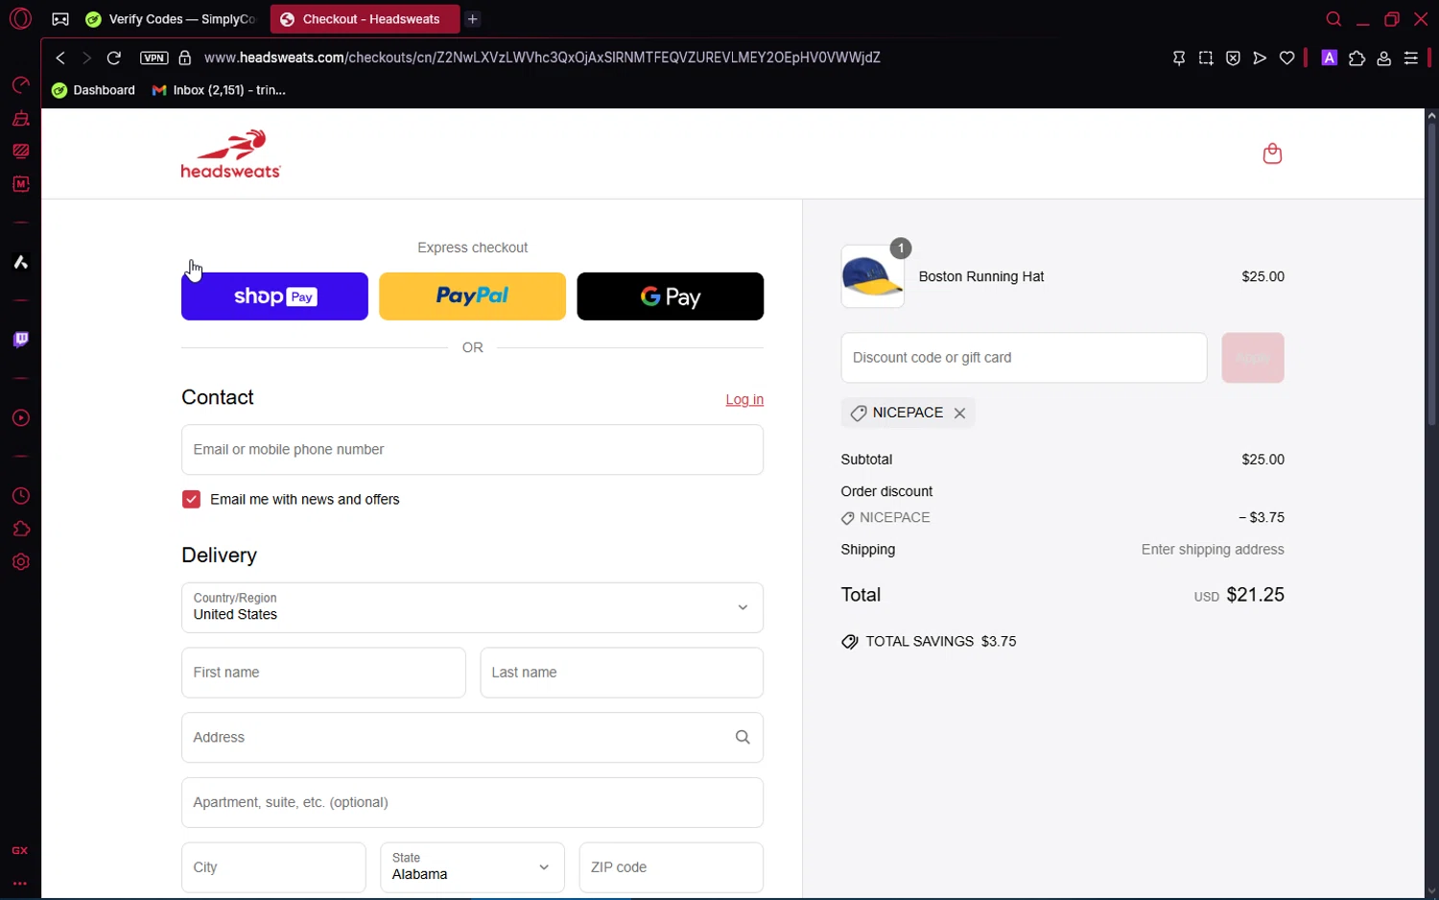Viewport: 1439px width, 900px height.
Task: Click the Last name field
Action: point(622,673)
